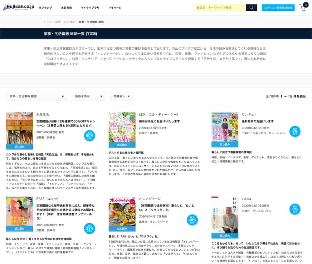Open the マイライブラリ menu item

click(90, 7)
